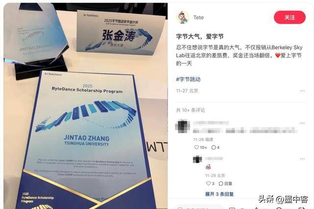Like the first comment with heart icon
Image resolution: width=314 pixels, height=209 pixels.
197,148
